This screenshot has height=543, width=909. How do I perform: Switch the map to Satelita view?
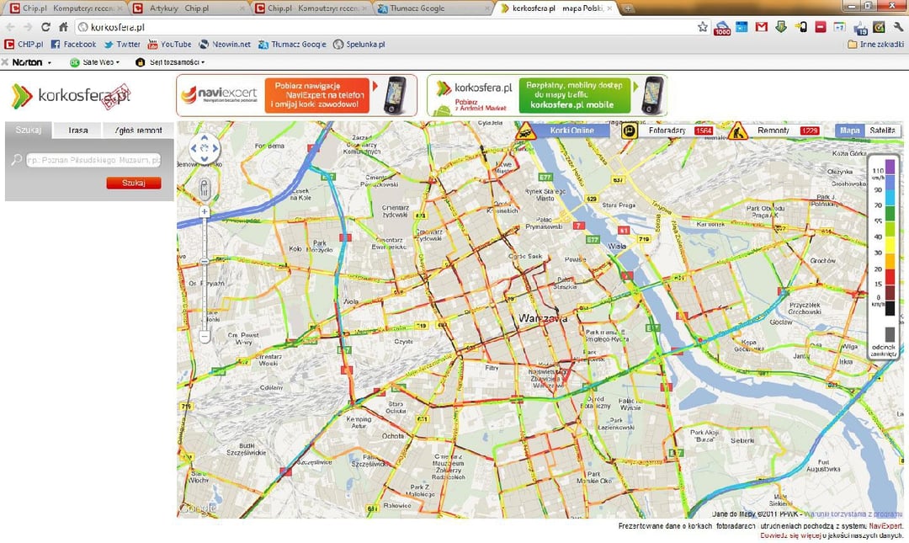pyautogui.click(x=884, y=130)
